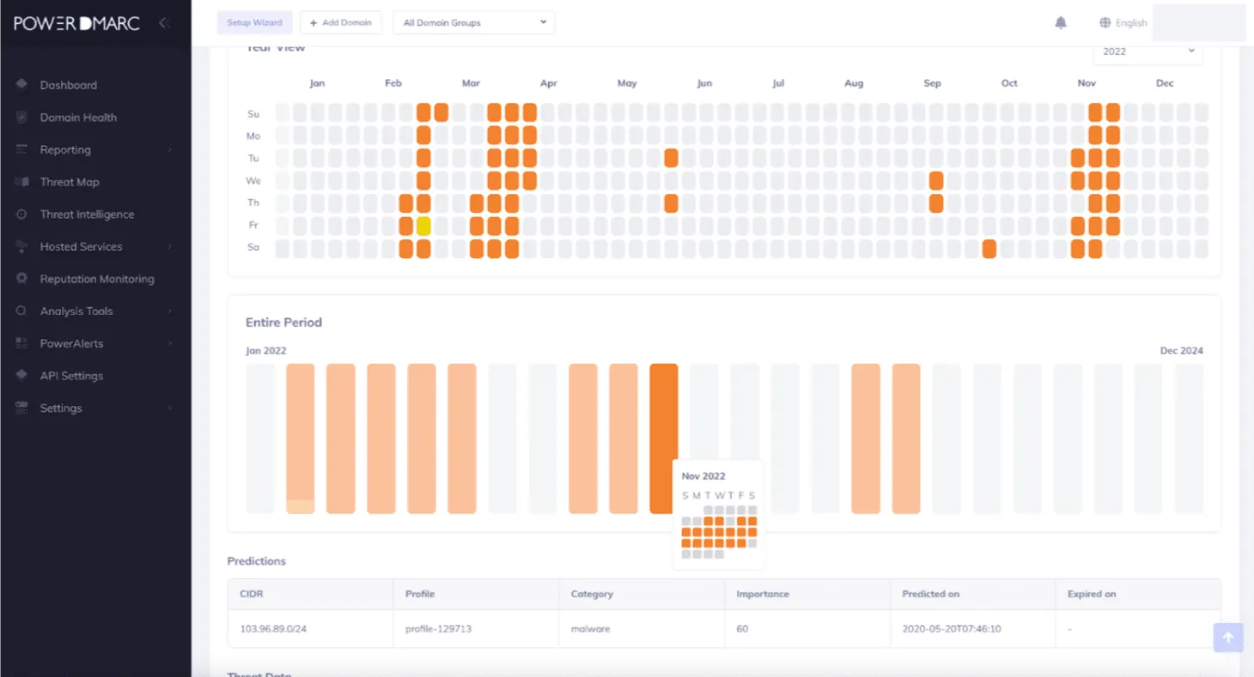The image size is (1254, 677).
Task: Click the API Settings icon
Action: pyautogui.click(x=22, y=376)
